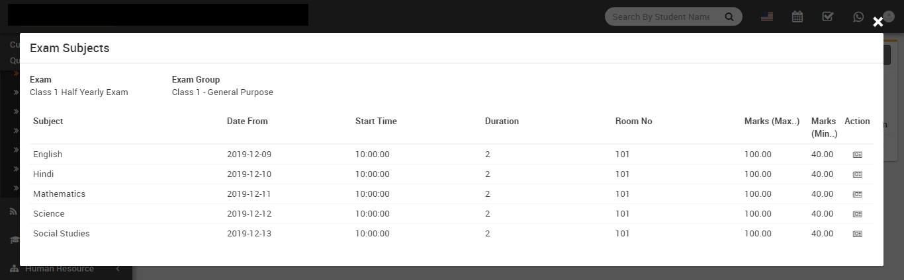
Task: Open the calendar icon in top bar
Action: click(797, 17)
